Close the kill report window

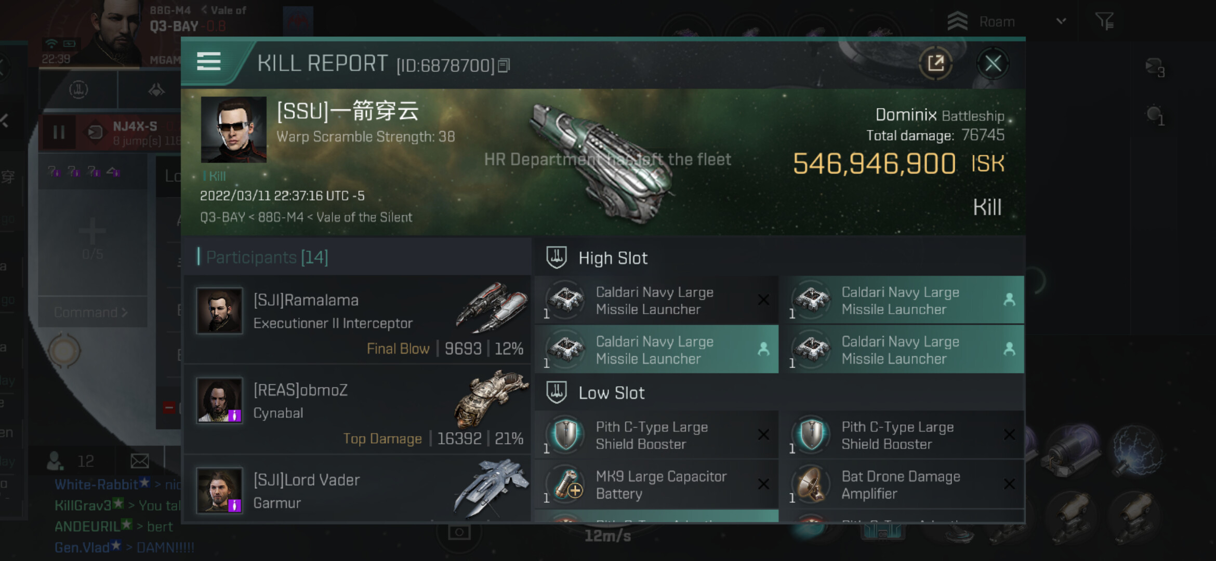click(x=993, y=64)
